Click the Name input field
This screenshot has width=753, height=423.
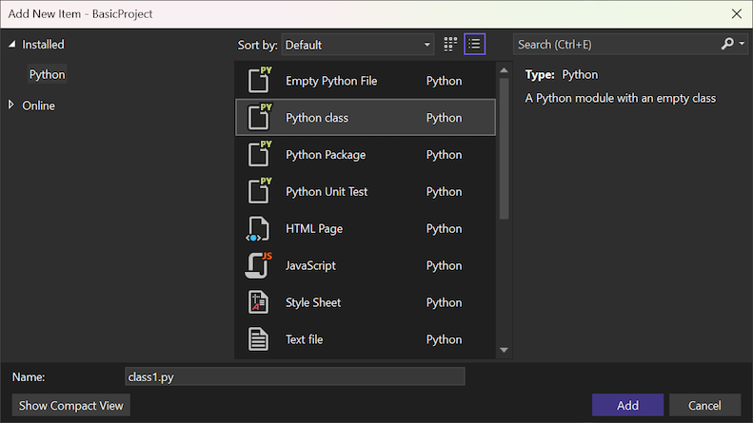point(295,377)
